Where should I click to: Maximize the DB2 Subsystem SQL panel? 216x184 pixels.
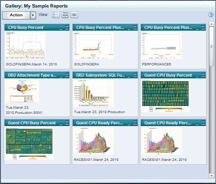tap(135, 75)
